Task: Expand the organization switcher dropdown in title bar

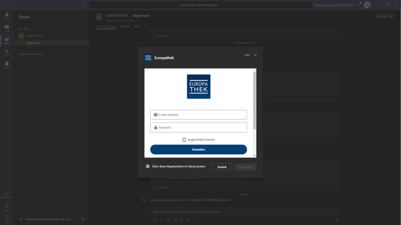Action: click(360, 5)
